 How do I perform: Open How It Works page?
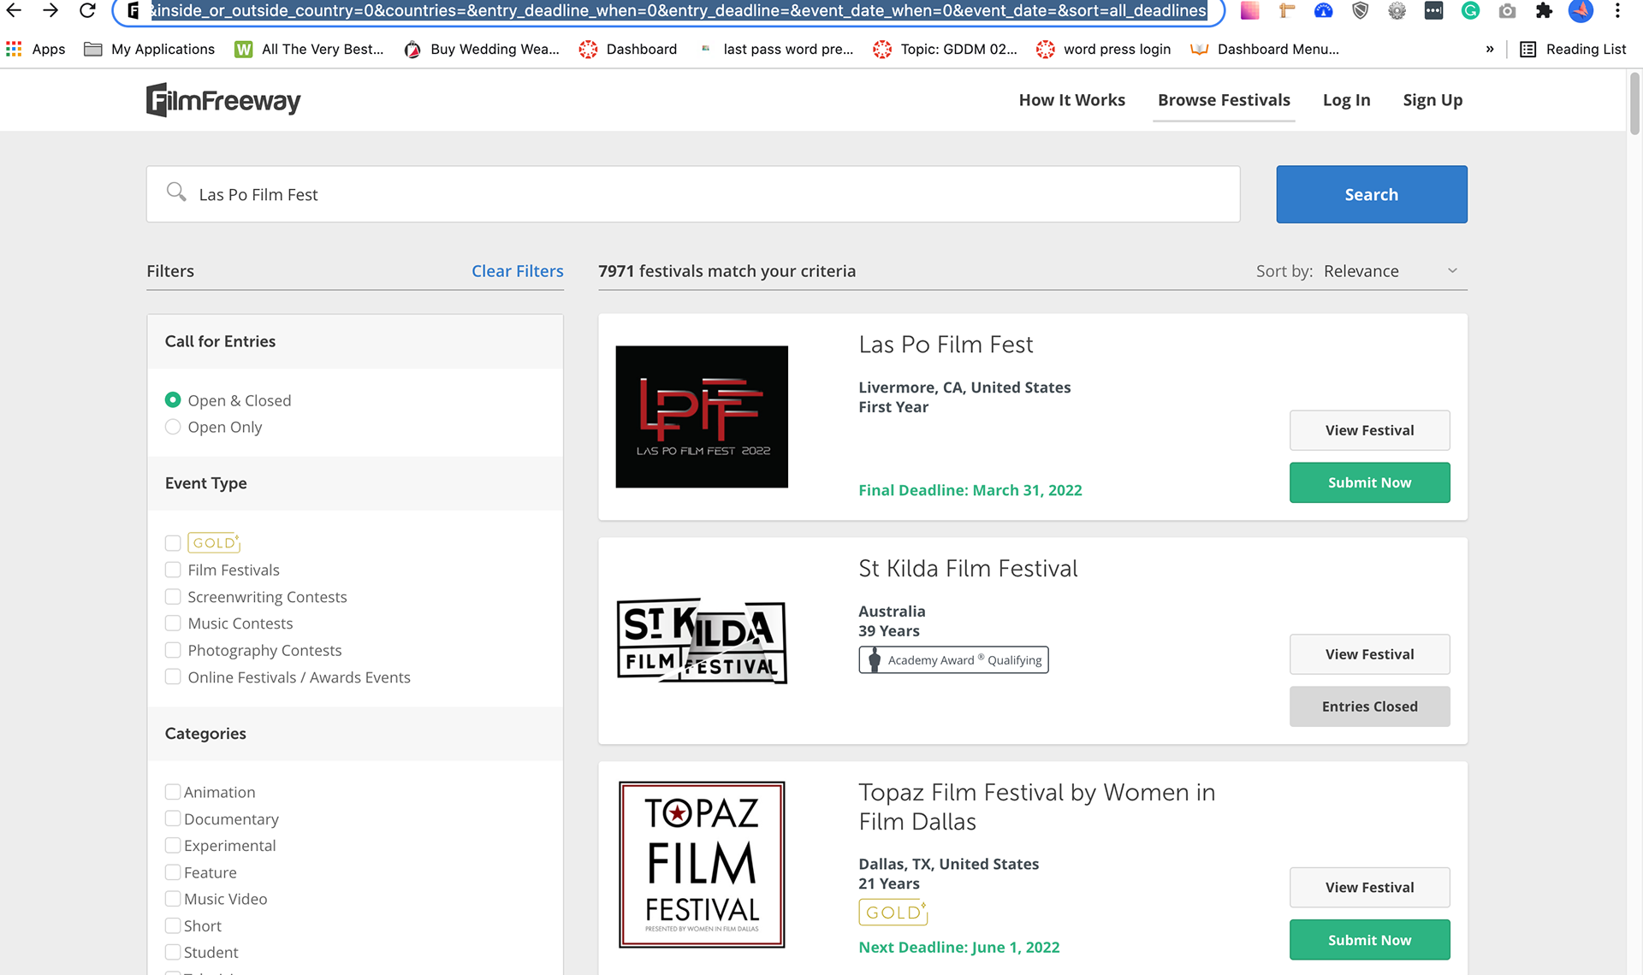coord(1071,100)
